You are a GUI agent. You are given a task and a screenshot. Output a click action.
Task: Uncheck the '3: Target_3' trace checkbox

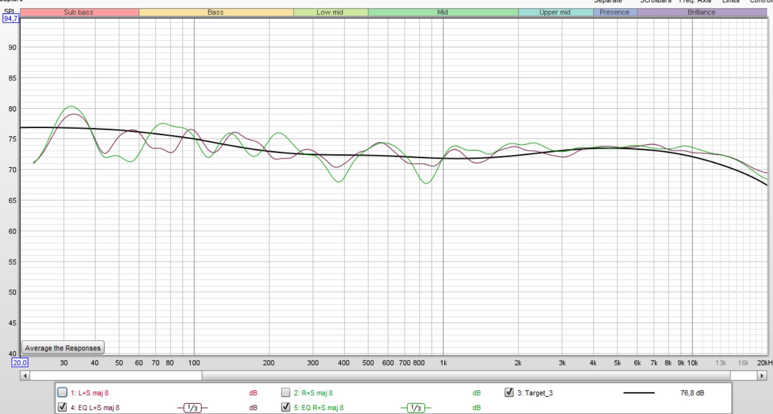(509, 393)
